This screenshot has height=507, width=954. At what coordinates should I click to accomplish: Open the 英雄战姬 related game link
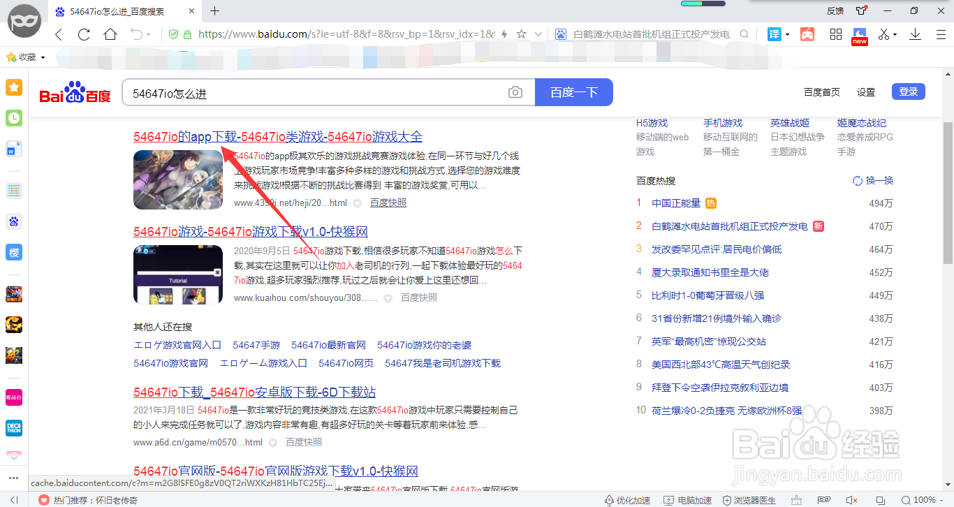pyautogui.click(x=790, y=123)
